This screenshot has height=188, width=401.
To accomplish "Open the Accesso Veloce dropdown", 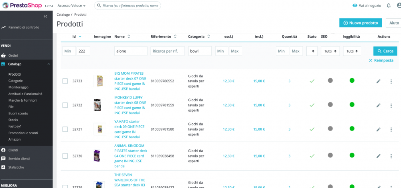I will coord(71,6).
